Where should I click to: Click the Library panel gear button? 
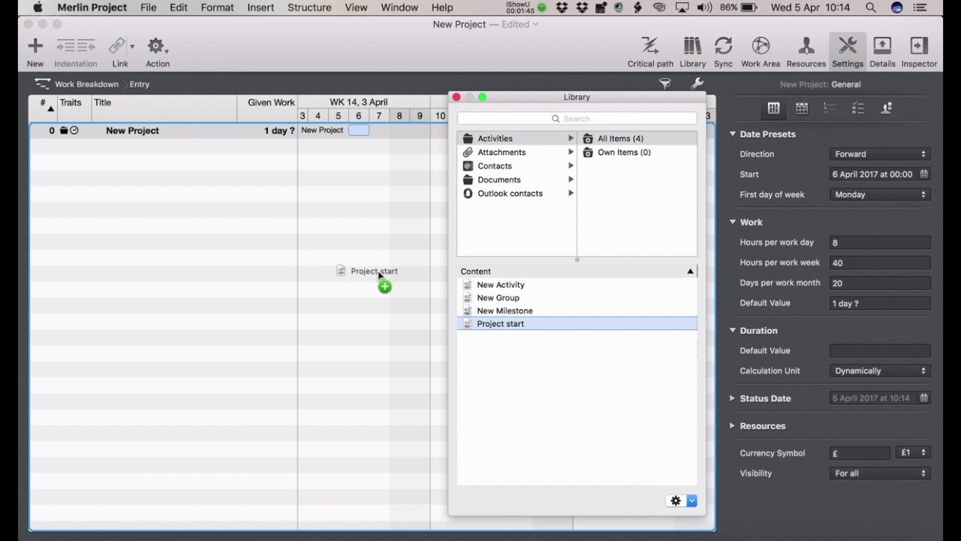point(676,501)
